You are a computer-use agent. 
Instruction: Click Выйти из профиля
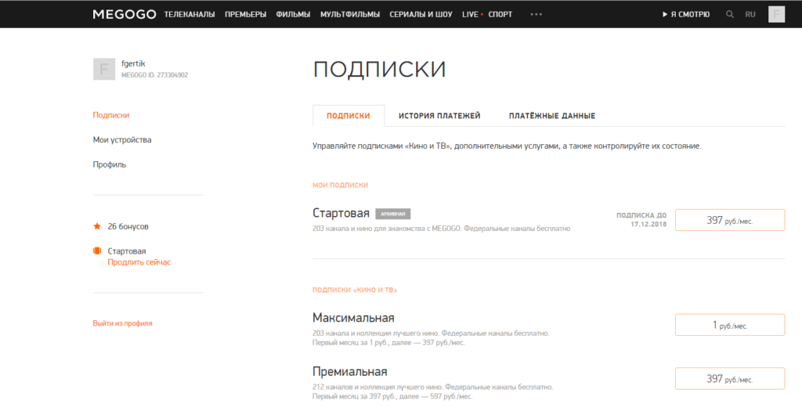tap(123, 323)
